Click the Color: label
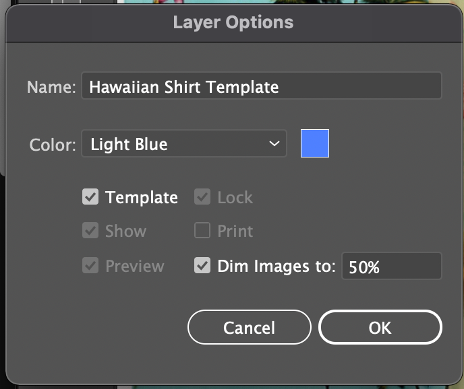The width and height of the screenshot is (464, 389). [53, 145]
